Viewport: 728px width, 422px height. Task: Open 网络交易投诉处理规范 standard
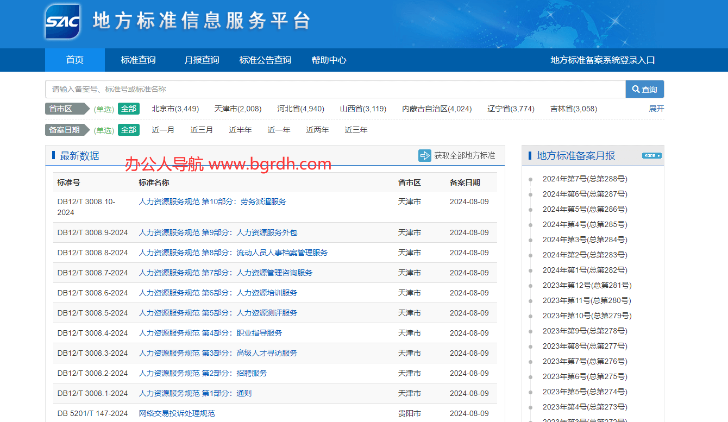(177, 413)
